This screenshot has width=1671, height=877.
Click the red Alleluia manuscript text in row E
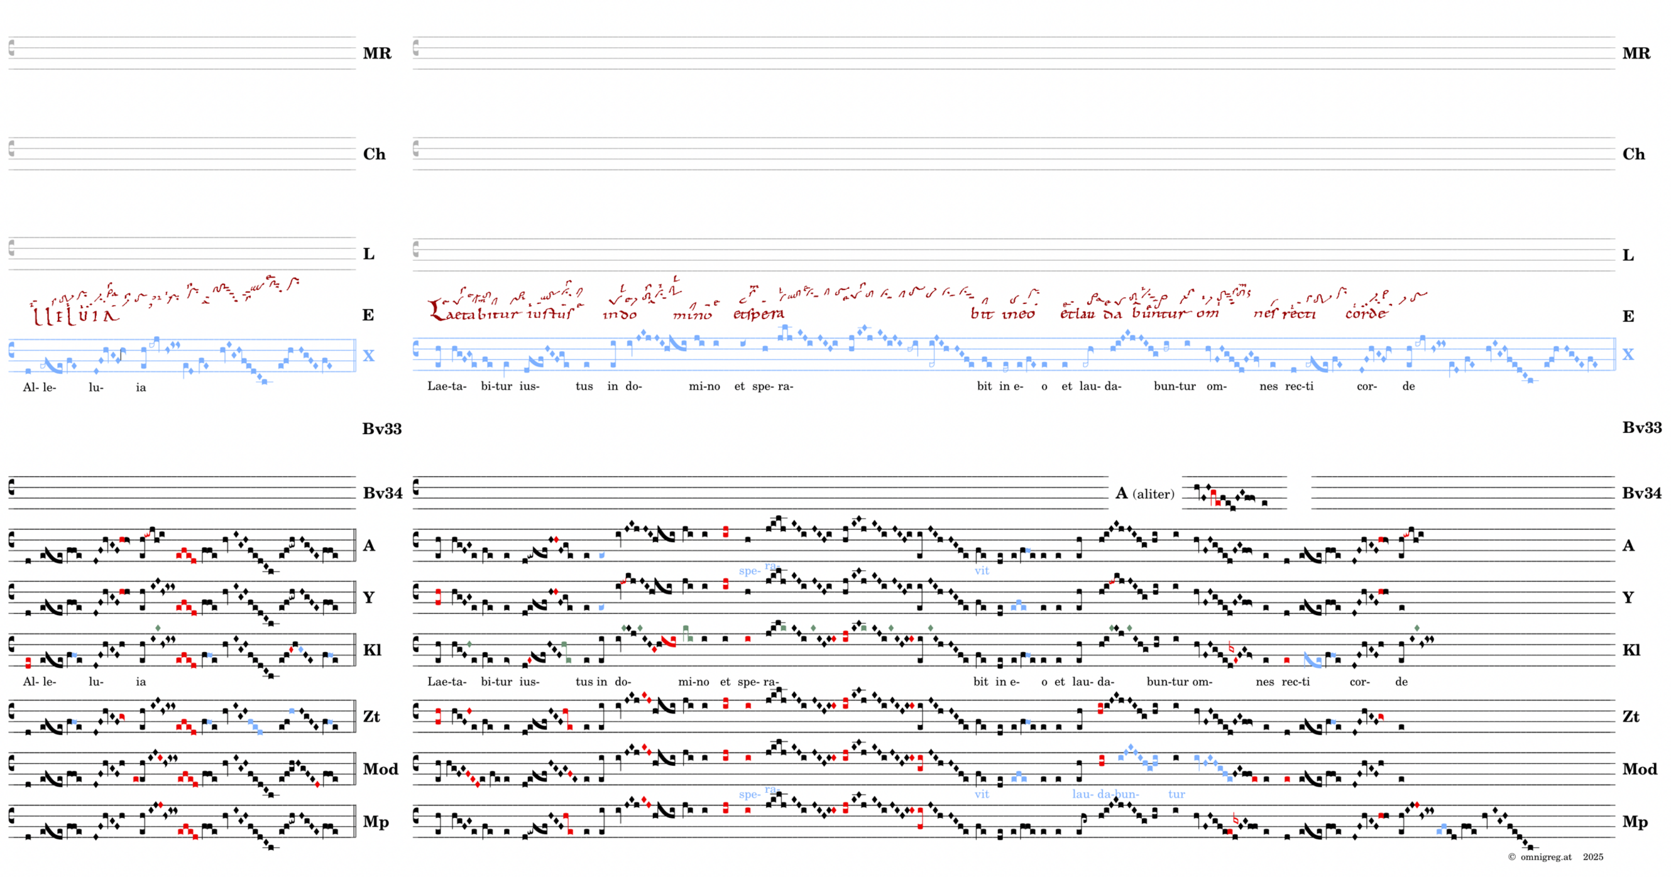(76, 316)
